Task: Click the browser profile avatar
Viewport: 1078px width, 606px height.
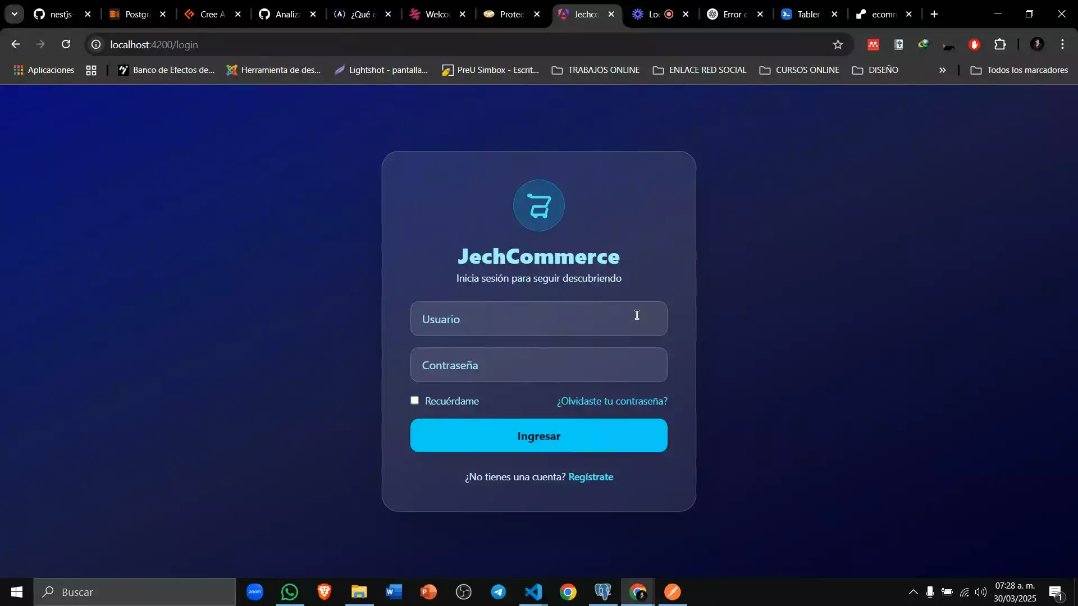Action: pyautogui.click(x=1038, y=44)
